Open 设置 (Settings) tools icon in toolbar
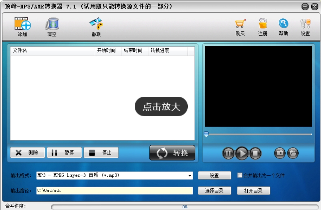This screenshot has width=321, height=210. click(305, 23)
